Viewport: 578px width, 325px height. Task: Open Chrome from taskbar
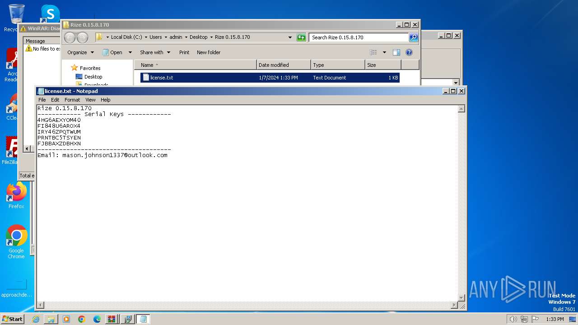[x=81, y=319]
